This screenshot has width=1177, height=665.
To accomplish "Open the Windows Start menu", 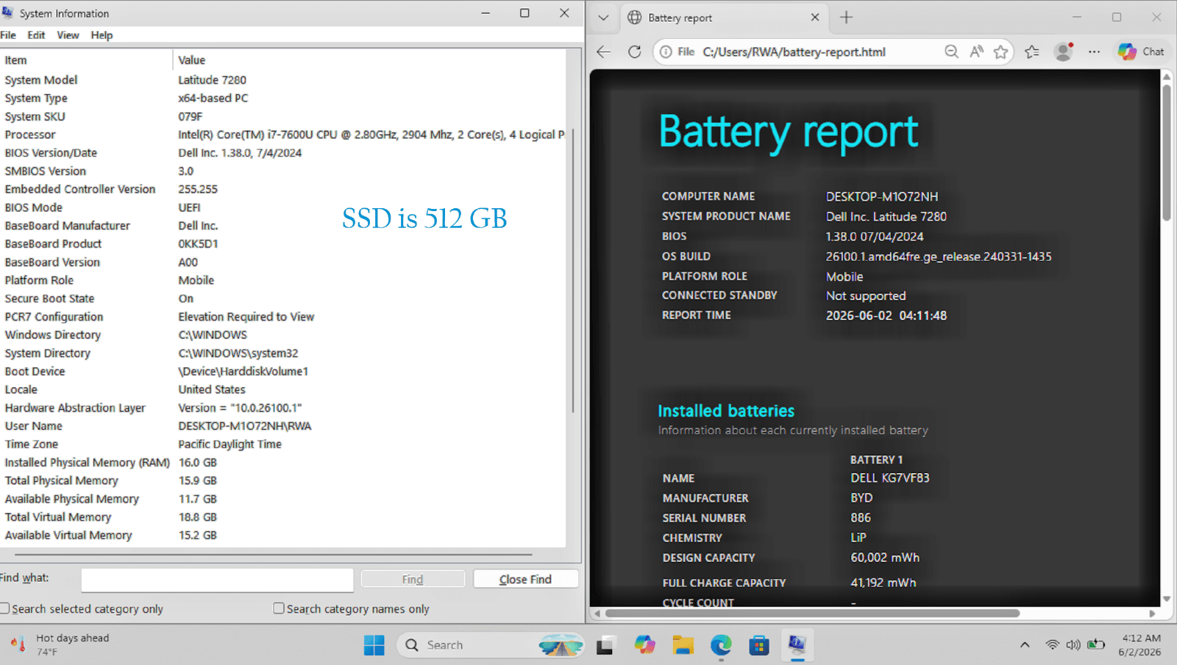I will tap(374, 645).
